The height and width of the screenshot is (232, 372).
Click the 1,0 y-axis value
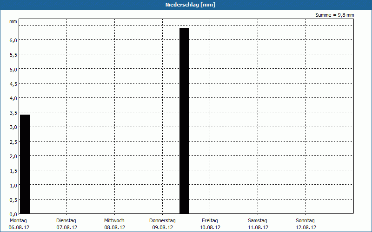tap(13, 186)
